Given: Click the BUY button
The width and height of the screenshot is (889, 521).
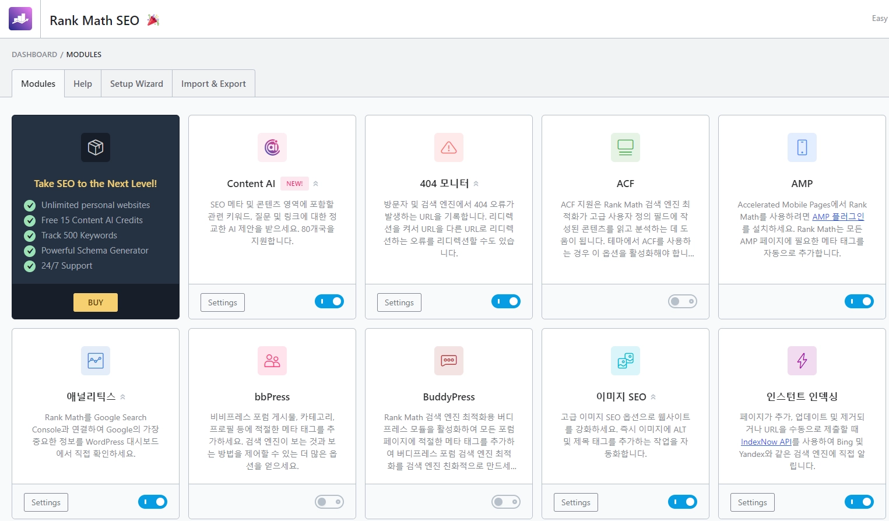Looking at the screenshot, I should tap(95, 302).
